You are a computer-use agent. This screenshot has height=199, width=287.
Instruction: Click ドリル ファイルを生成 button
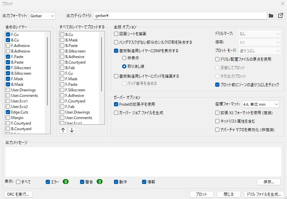[x=264, y=194]
